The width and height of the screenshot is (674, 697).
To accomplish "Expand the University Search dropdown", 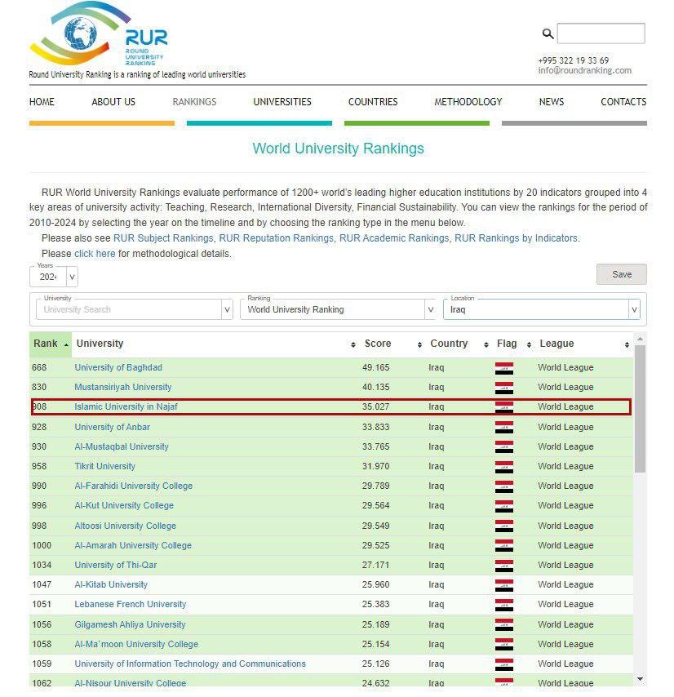I will point(227,310).
